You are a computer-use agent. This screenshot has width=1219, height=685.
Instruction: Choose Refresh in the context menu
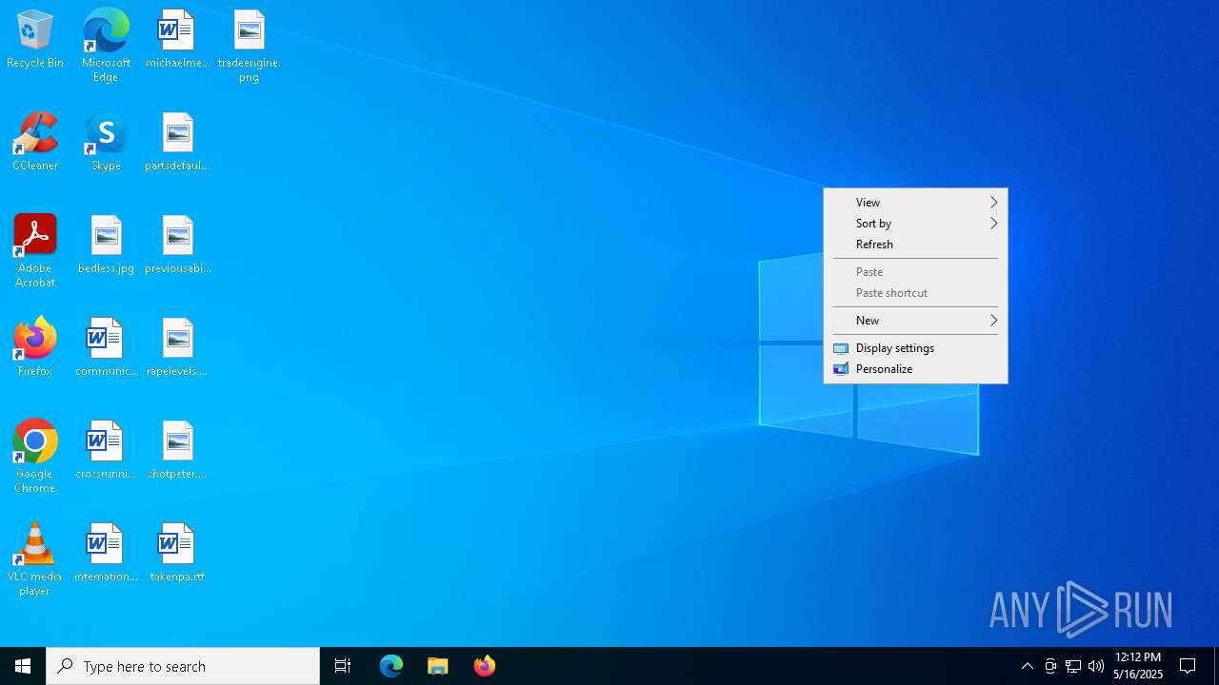[915, 245]
